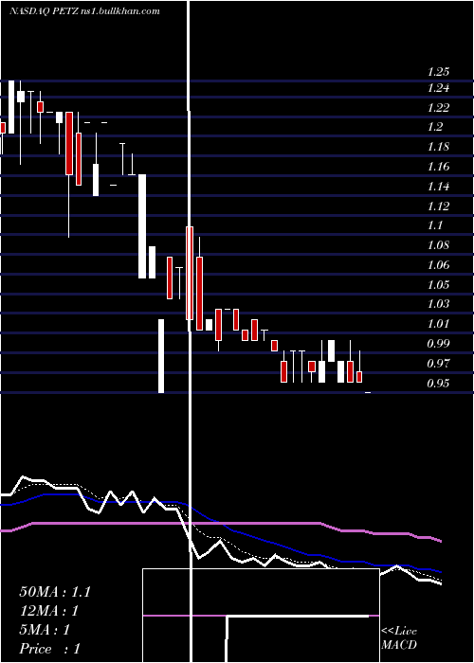Image resolution: width=474 pixels, height=663 pixels.
Task: Click the 0.95 price axis label
Action: click(438, 384)
